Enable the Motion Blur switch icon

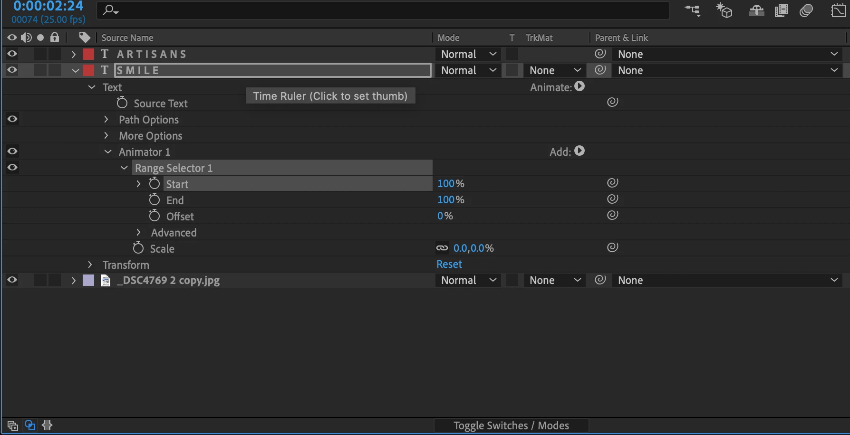pos(806,10)
